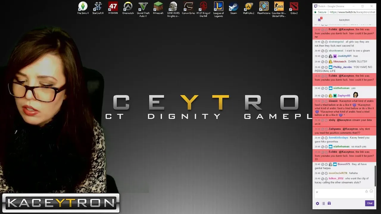
Task: Timeout user skunksweat with clock icon
Action: 326,51
